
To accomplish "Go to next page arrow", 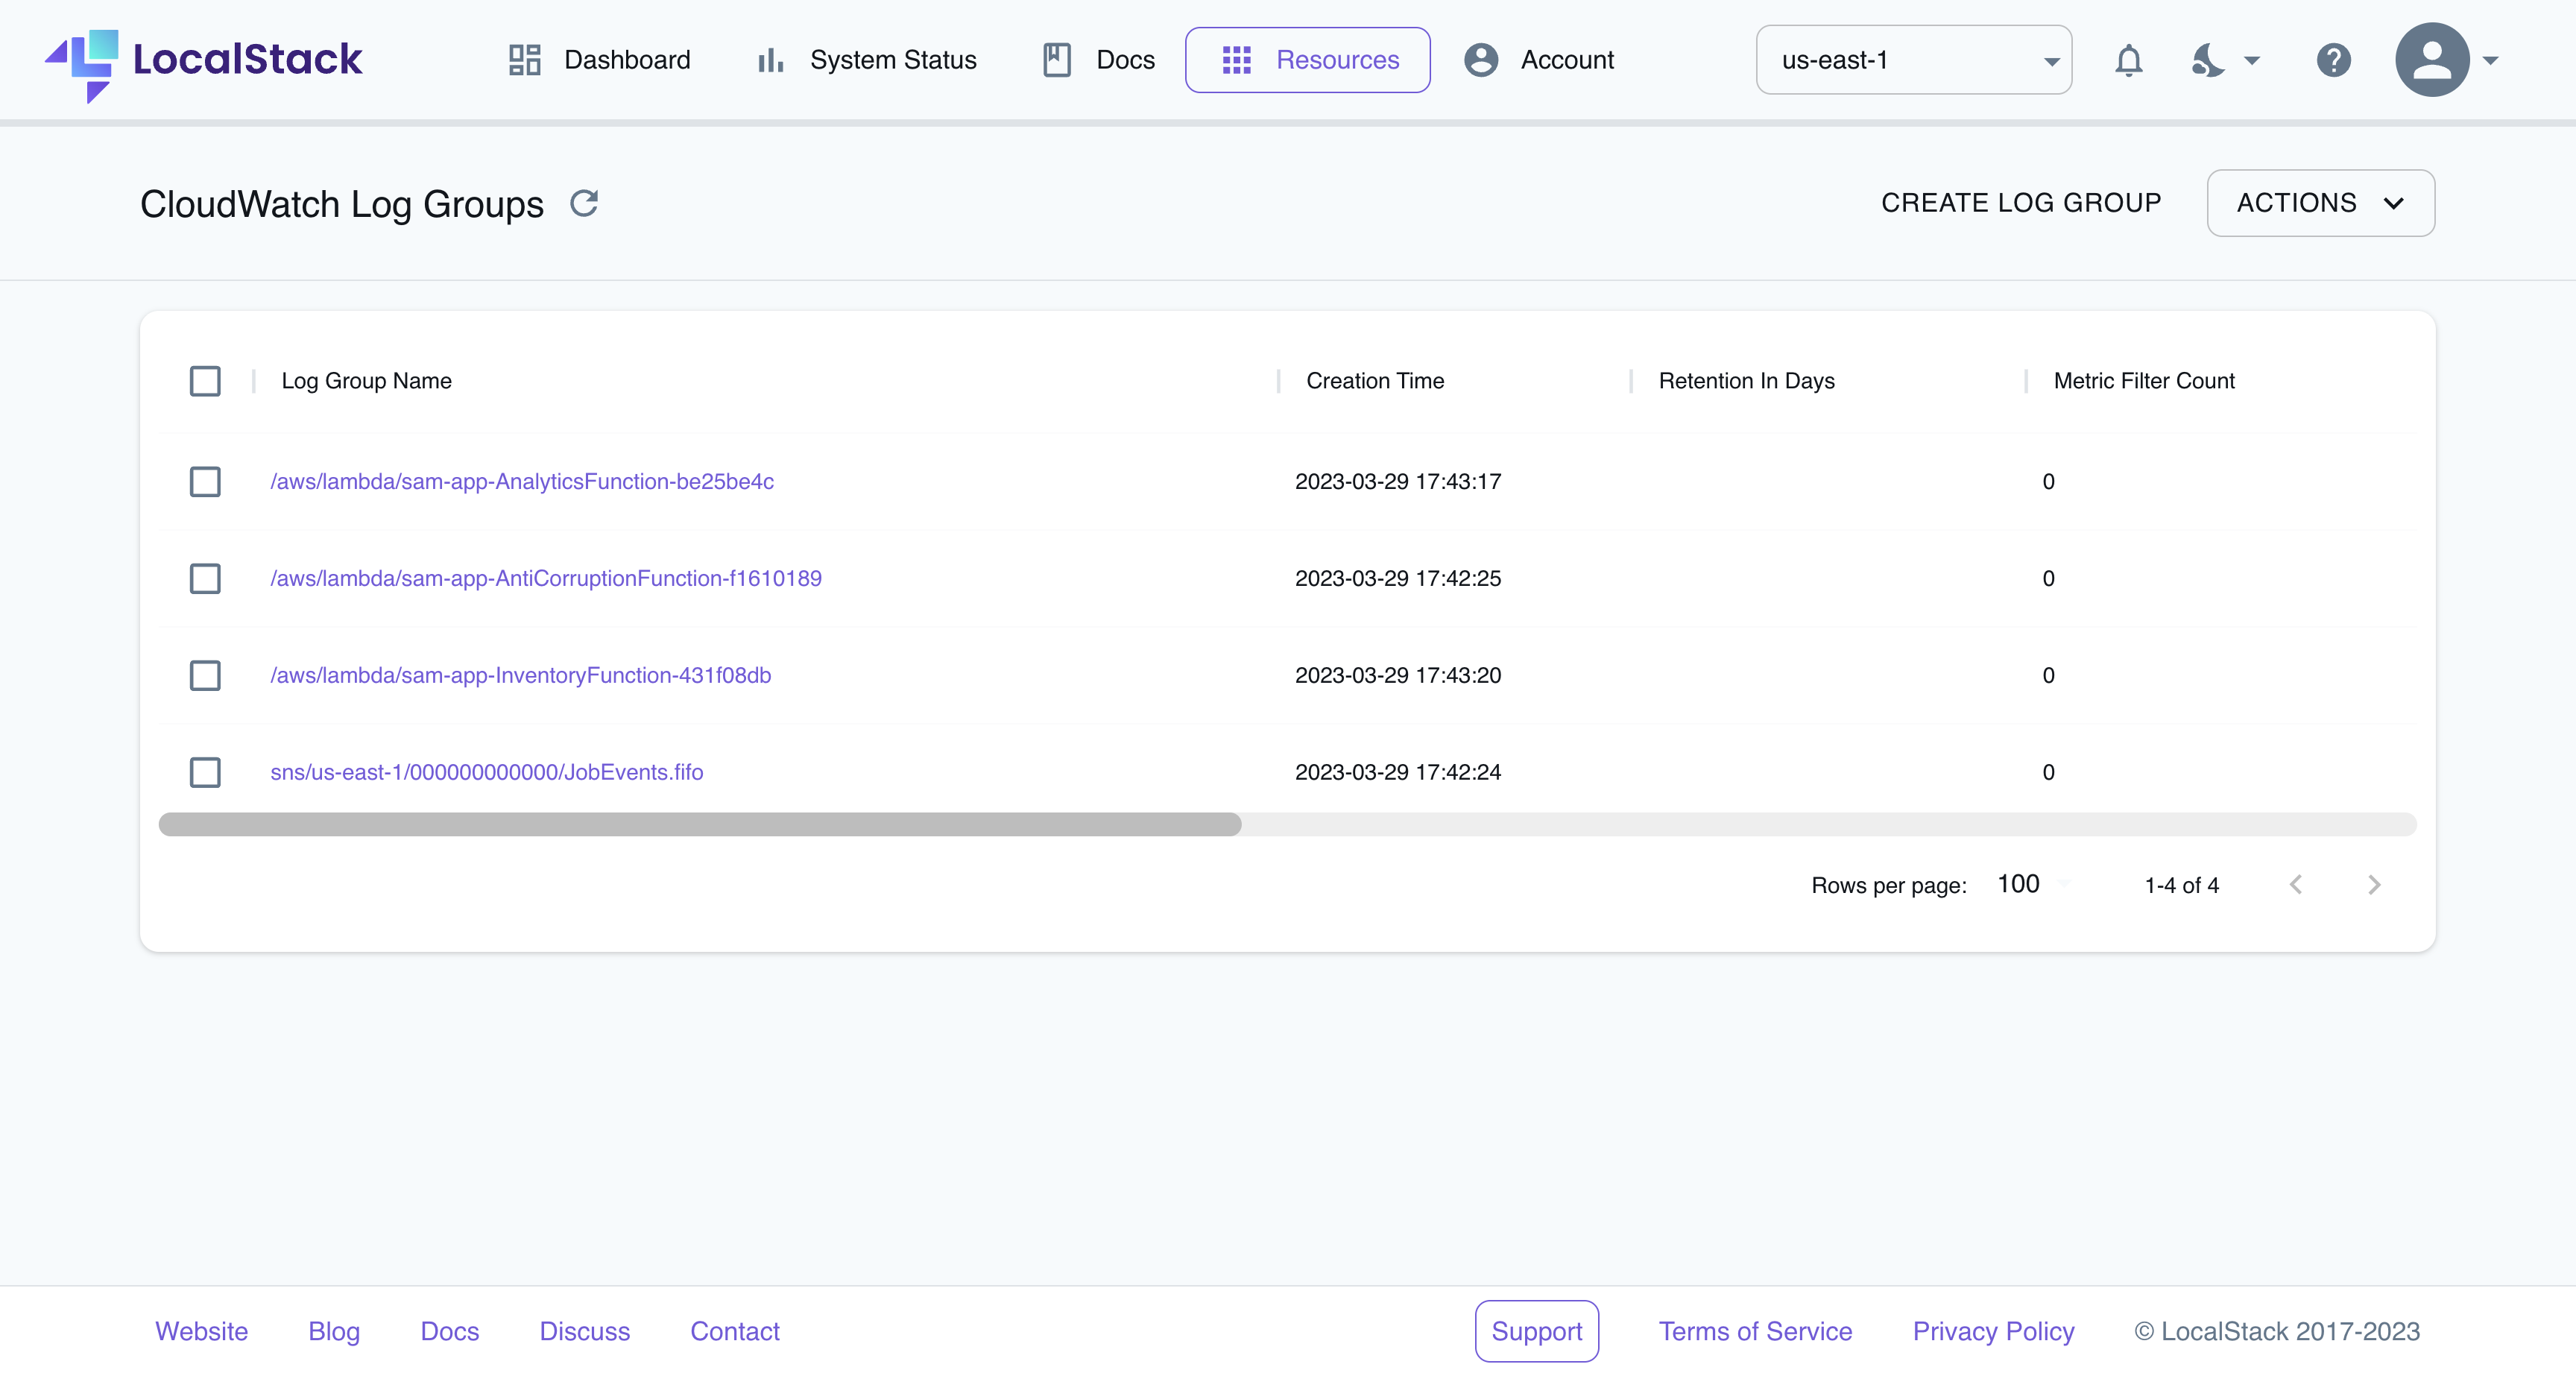I will [x=2374, y=885].
